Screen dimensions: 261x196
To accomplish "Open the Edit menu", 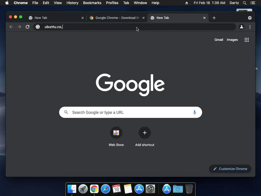I will [46, 3].
